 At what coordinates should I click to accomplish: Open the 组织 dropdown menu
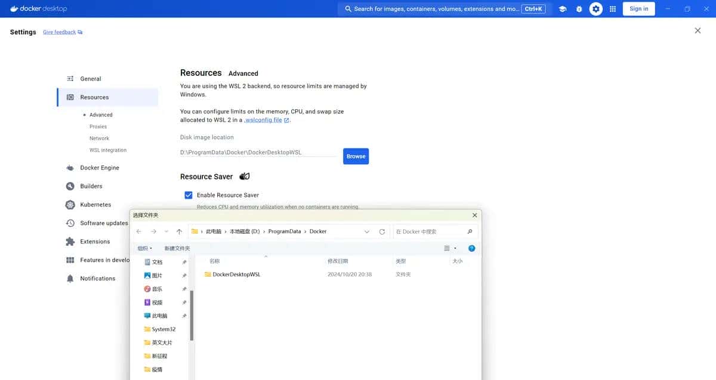[x=145, y=248]
